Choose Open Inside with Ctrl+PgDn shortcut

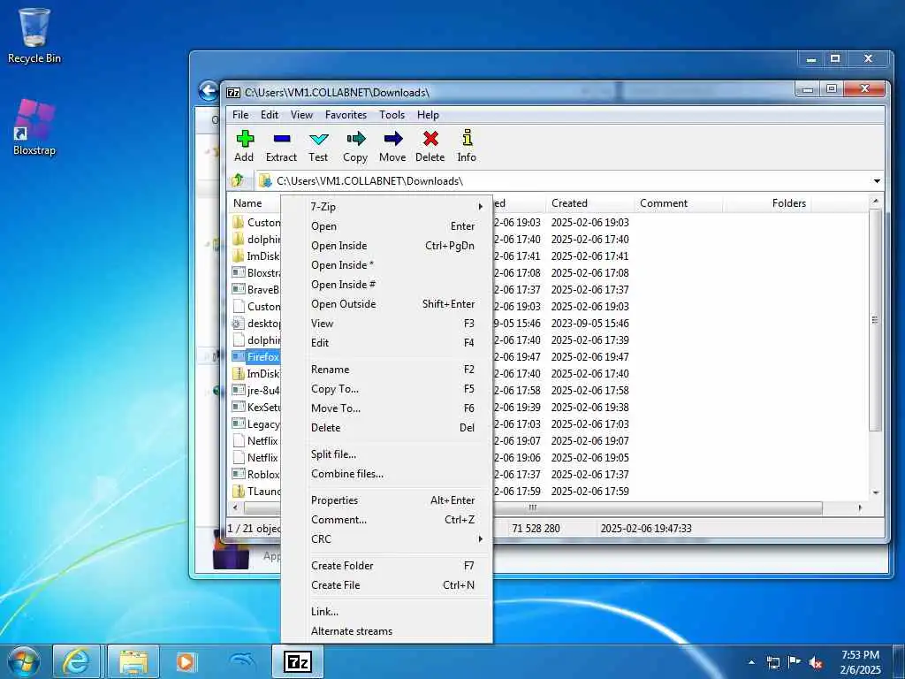point(387,246)
